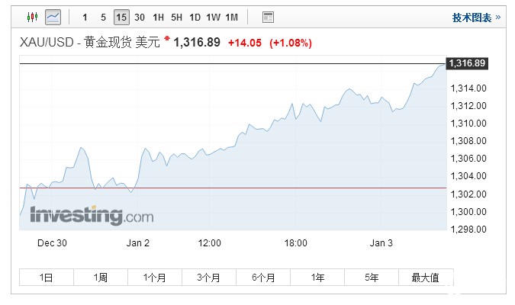This screenshot has width=515, height=305.
Task: Choose the 30-minute interval
Action: [x=140, y=17]
